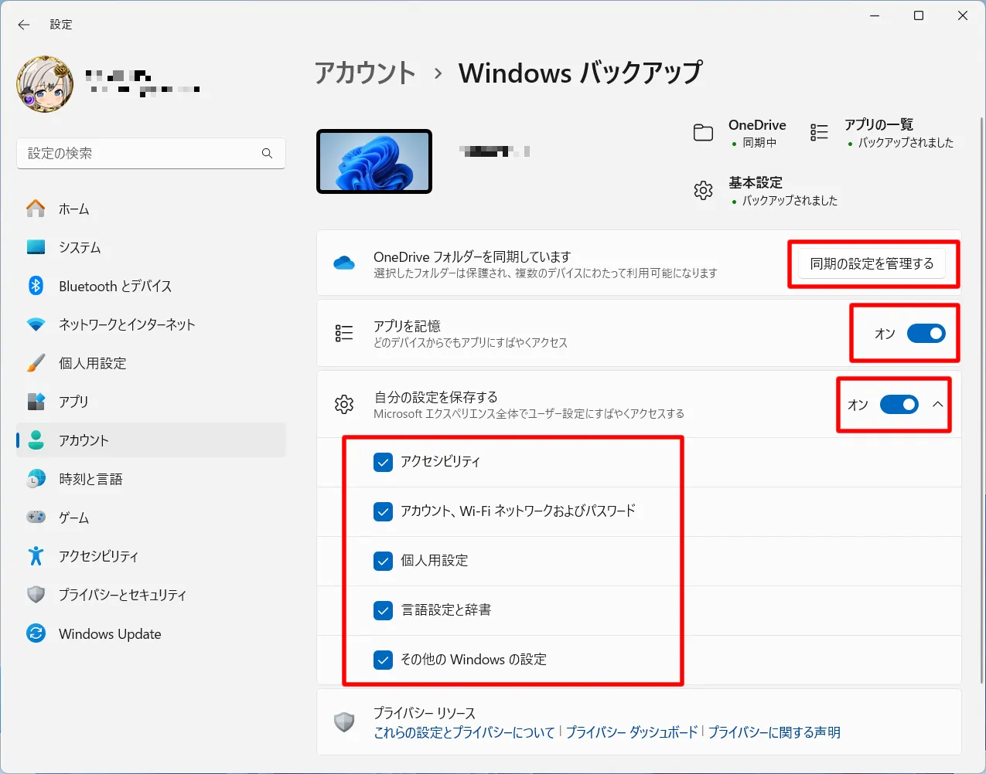Open これらの設定とプライバシーについて link
This screenshot has height=774, width=986.
tap(464, 732)
